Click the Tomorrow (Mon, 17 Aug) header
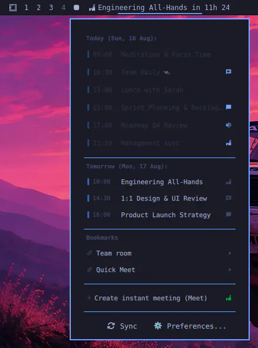Screen dimensions: 258x348 coord(127,166)
